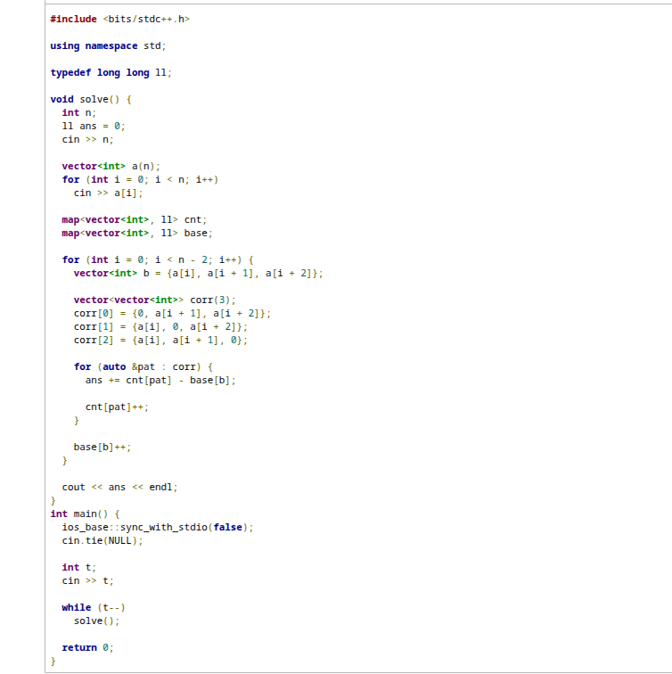Click the 'int n;' declaration line
Viewport: 672px width, 674px height.
[79, 112]
